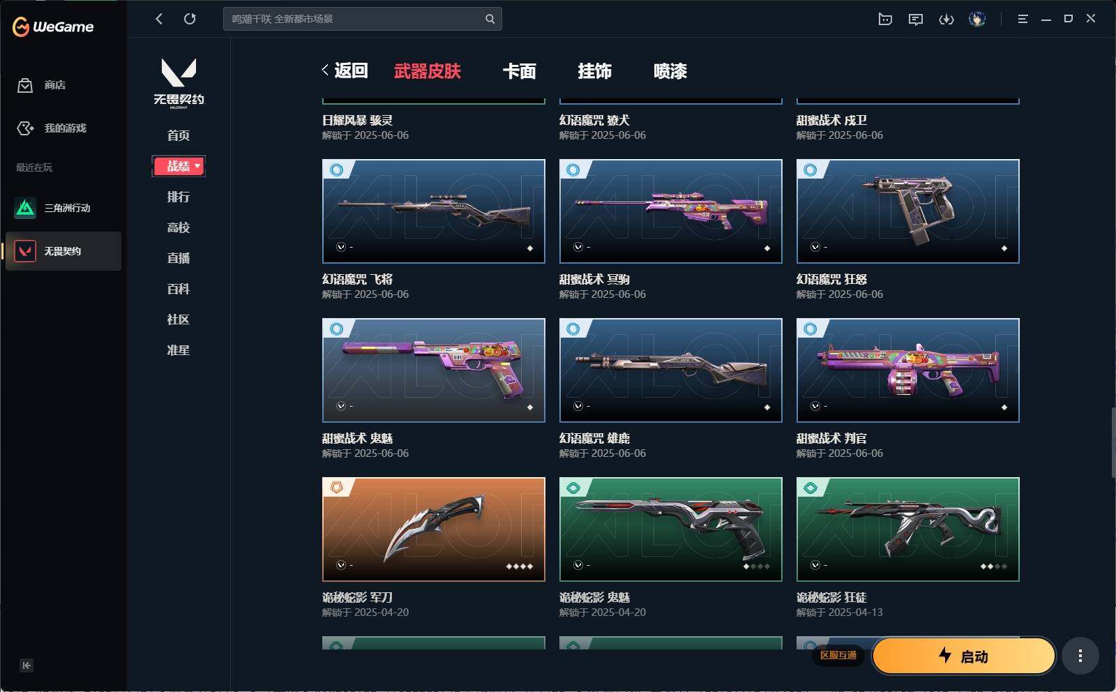Open My Games controller icon

pyautogui.click(x=25, y=128)
